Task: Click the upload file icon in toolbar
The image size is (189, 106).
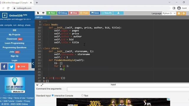Action: coord(43,13)
